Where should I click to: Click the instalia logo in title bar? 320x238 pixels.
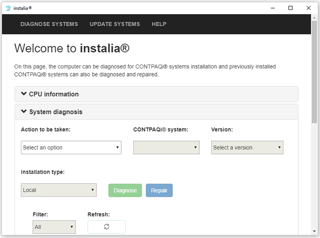[x=8, y=8]
